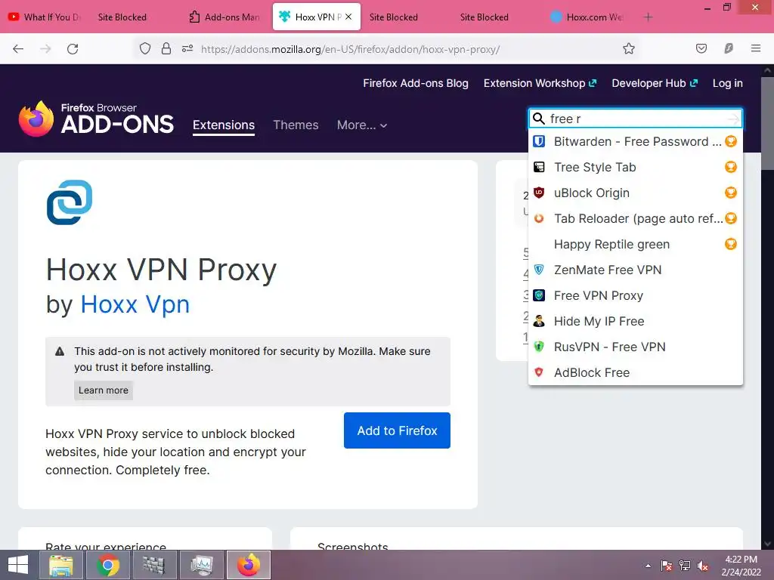This screenshot has width=774, height=580.
Task: Switch to the What If You tab
Action: 45,17
